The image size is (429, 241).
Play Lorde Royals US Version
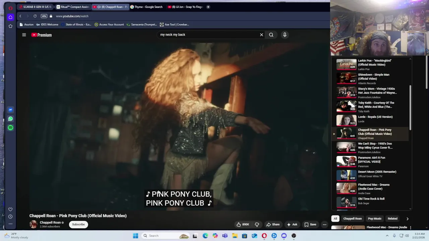tap(370, 120)
